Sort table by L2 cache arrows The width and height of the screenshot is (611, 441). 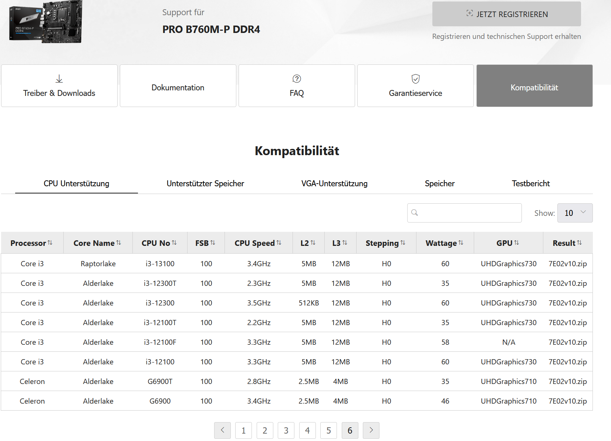[x=313, y=243]
